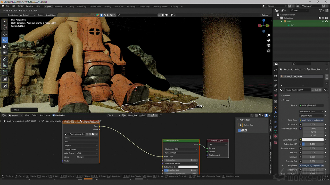Select the Move tool in viewport toolbar
Screen dimensions: 330x185
click(5, 34)
